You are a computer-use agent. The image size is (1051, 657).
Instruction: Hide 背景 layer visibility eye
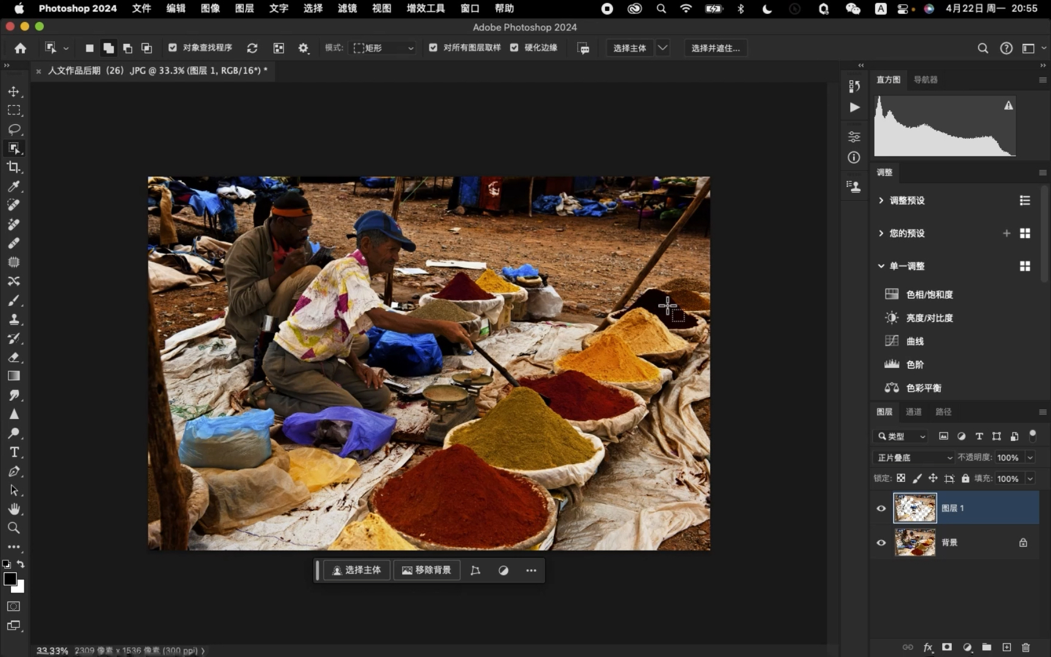pyautogui.click(x=881, y=543)
